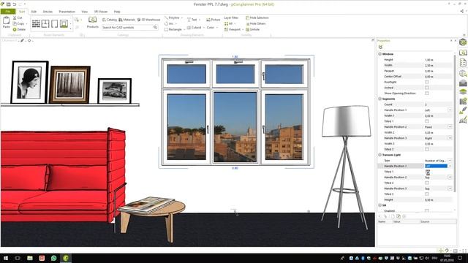Image resolution: width=468 pixels, height=263 pixels.
Task: Toggle the Arched checkbox
Action: tap(427, 88)
